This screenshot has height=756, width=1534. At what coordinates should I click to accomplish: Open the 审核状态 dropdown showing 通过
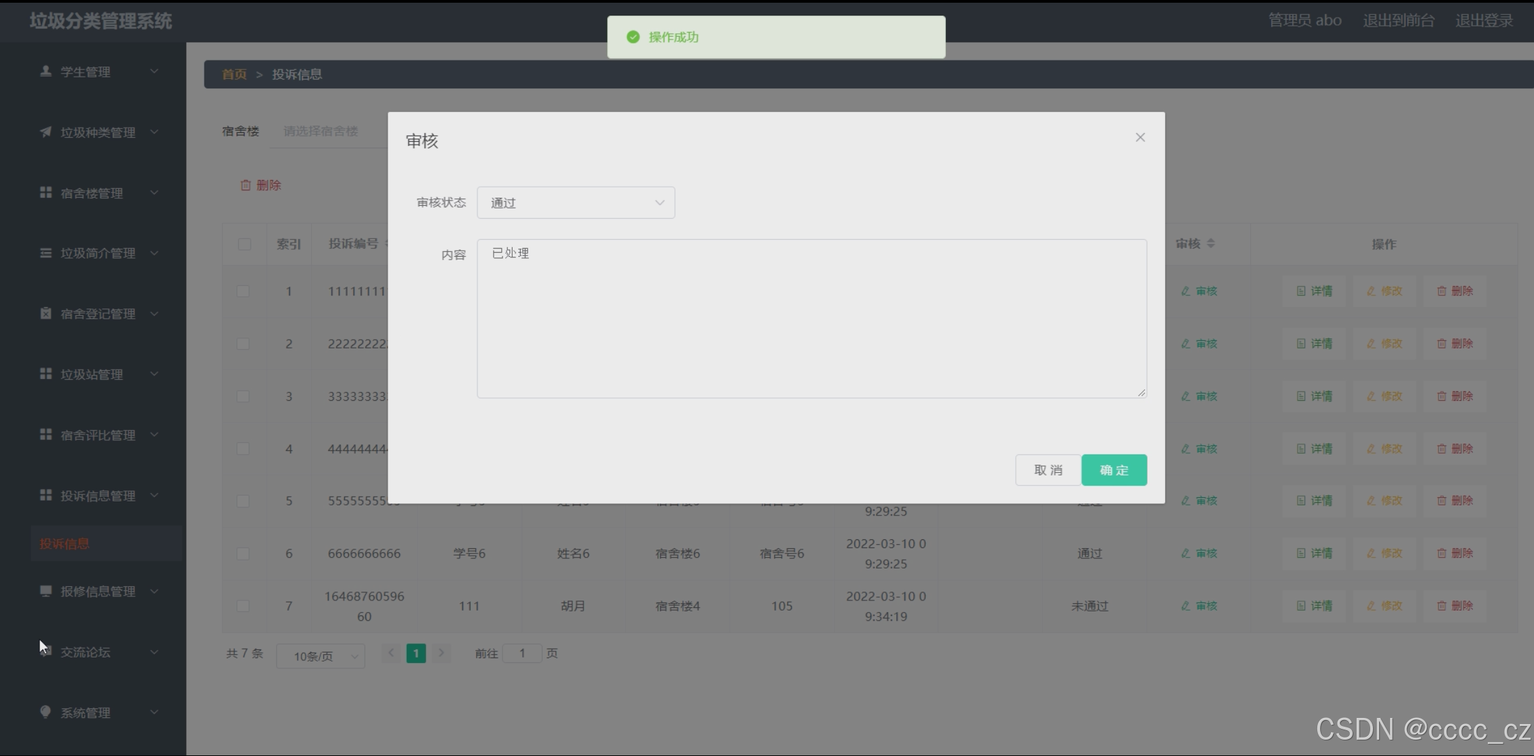(576, 202)
